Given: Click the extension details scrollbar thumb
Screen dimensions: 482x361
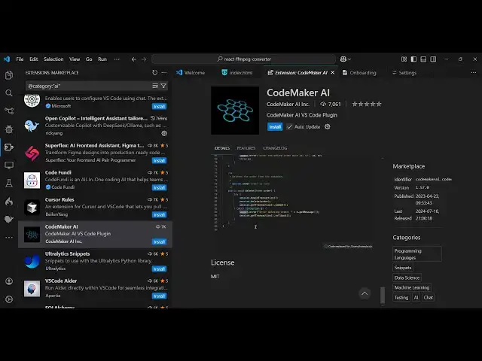Looking at the screenshot, I should coord(383,296).
